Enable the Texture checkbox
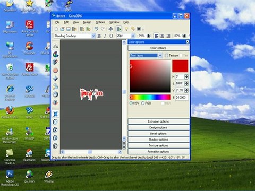Image resolution: width=255 pixels, height=191 pixels. point(166,56)
